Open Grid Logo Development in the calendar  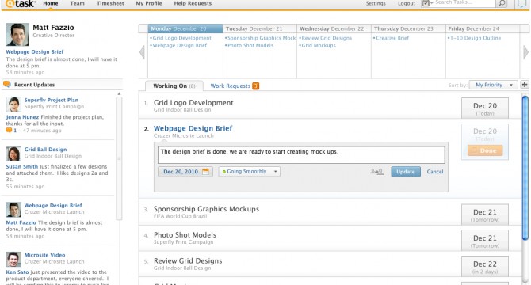coord(181,38)
